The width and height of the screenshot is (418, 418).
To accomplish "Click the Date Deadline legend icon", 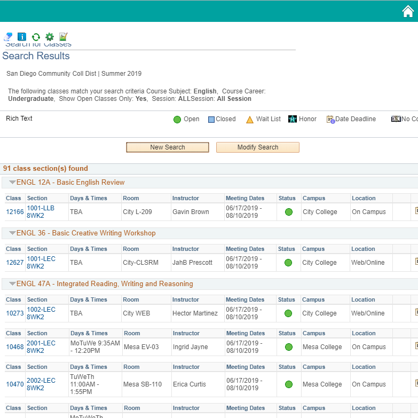I will pos(330,120).
